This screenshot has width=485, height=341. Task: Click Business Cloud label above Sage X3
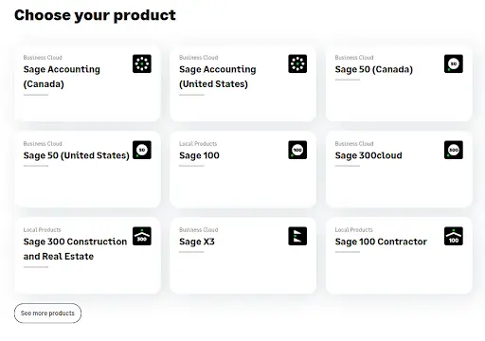(199, 230)
